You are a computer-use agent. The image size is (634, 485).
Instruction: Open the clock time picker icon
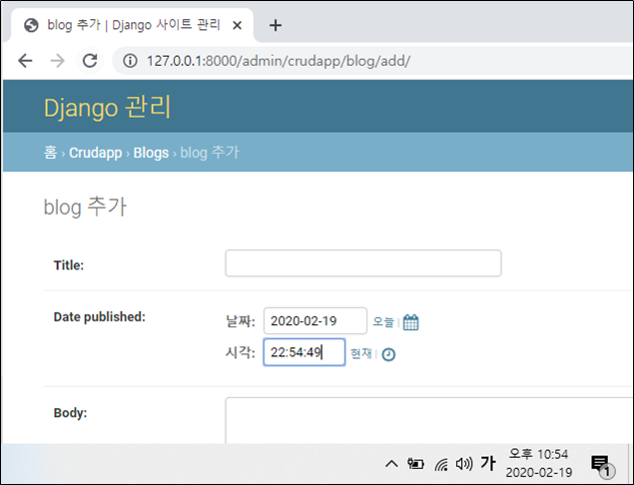388,354
